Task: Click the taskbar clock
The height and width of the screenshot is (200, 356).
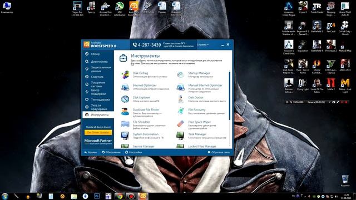Action: click(346, 196)
